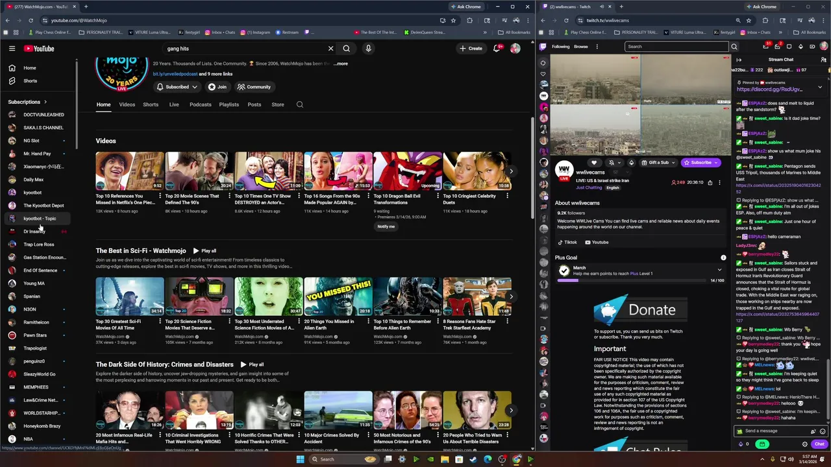This screenshot has height=467, width=831.
Task: Open Twitch inbox with 31 badge
Action: [x=766, y=47]
